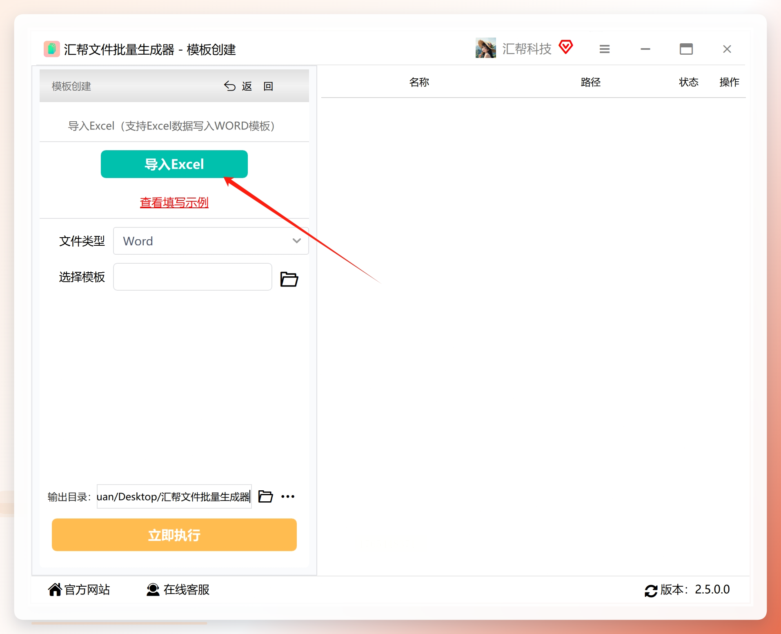Open 官方网站 link in footer
This screenshot has height=634, width=781.
79,590
